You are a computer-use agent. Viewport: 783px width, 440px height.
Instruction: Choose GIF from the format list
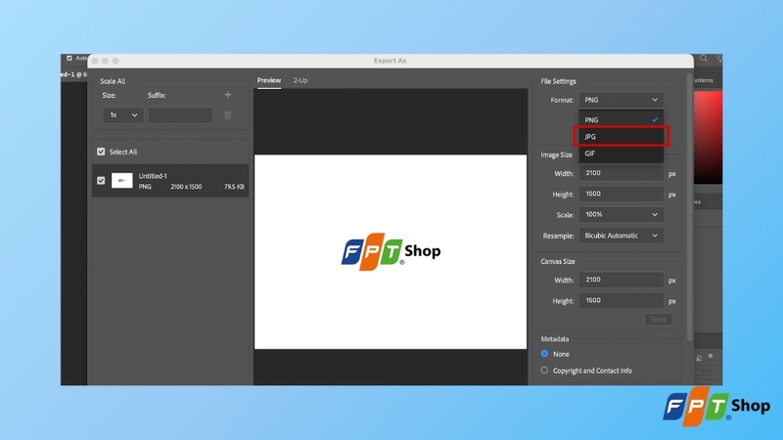coord(622,154)
